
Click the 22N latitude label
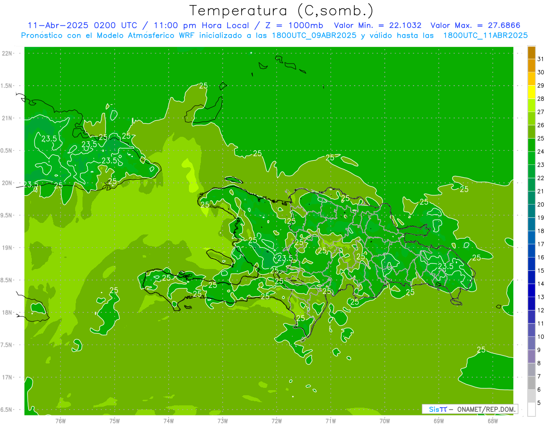(x=6, y=53)
